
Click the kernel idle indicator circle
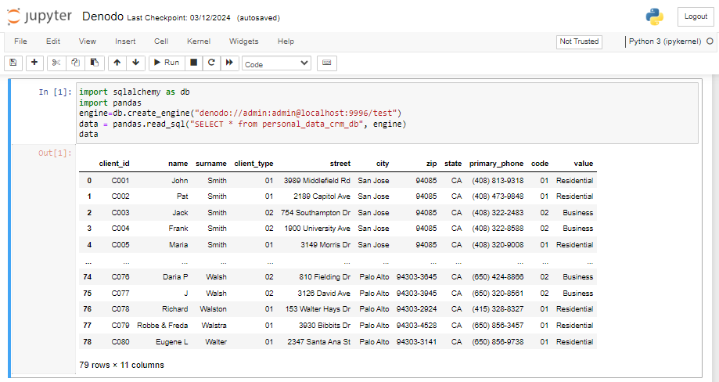point(710,41)
